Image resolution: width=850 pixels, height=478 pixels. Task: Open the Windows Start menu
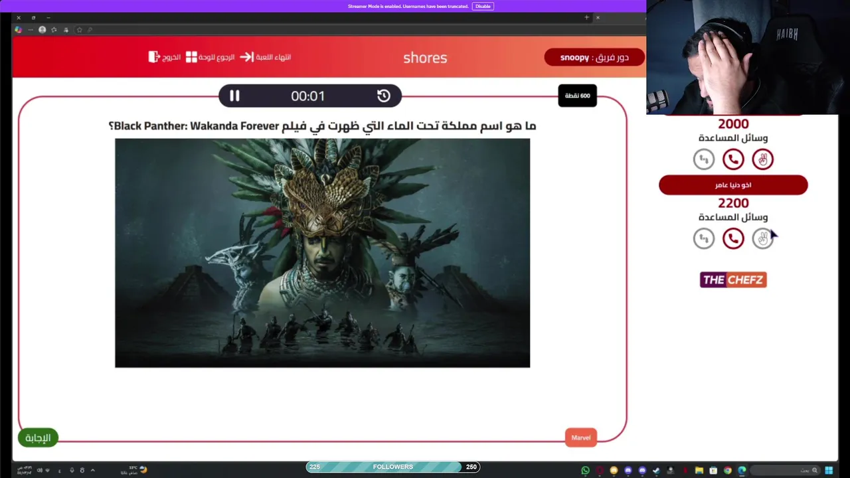click(829, 470)
